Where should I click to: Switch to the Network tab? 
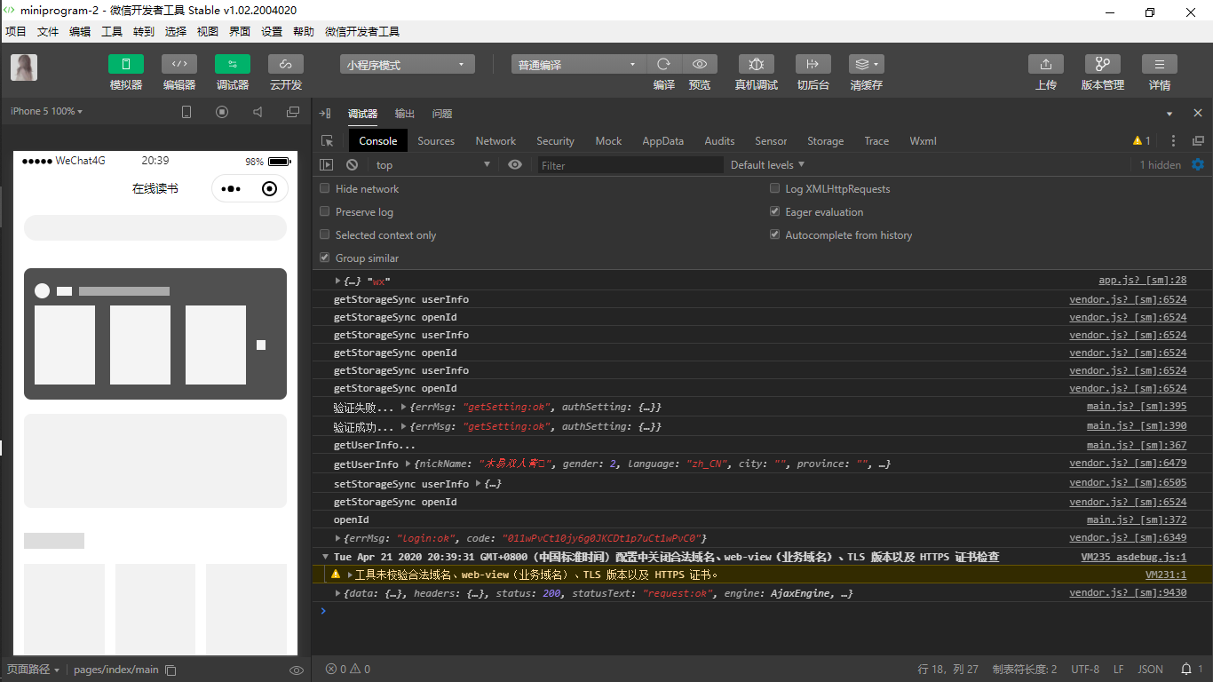[496, 141]
